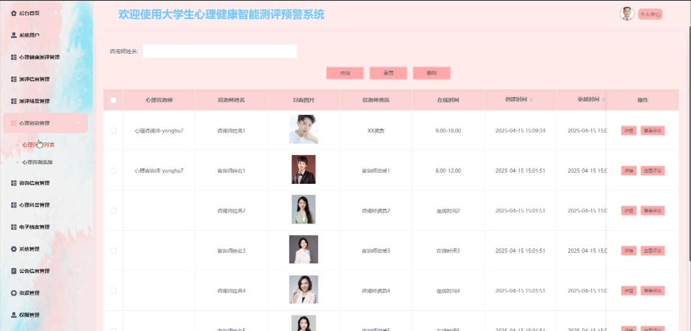Expand the 测评信息管理 menu chevron

coord(78,79)
